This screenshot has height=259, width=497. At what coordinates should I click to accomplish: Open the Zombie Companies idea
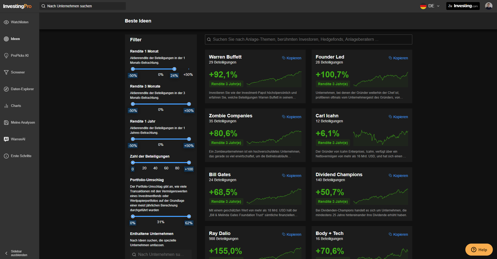231,116
